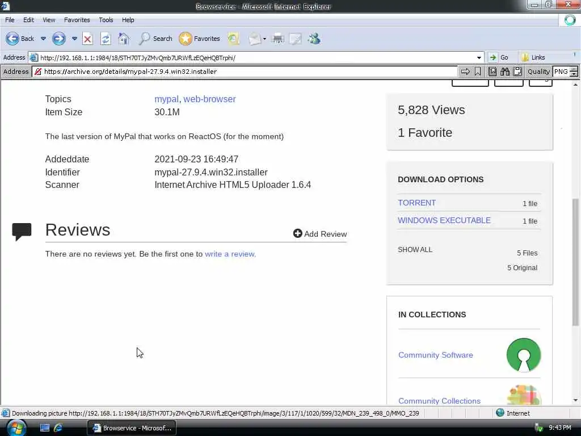Open the Favorites menu
The height and width of the screenshot is (436, 581).
coord(77,20)
